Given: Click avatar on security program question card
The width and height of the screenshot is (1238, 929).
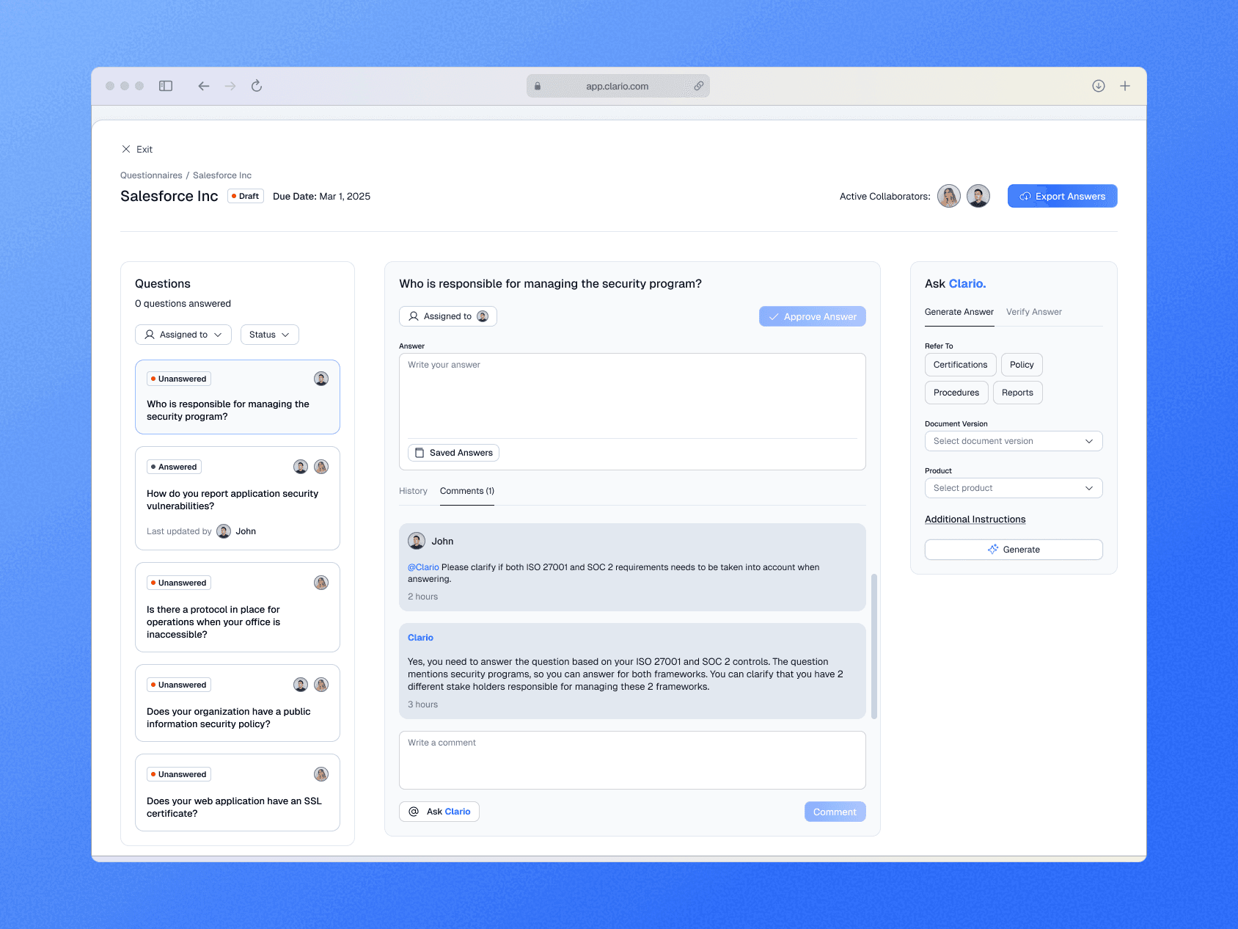Looking at the screenshot, I should 321,379.
